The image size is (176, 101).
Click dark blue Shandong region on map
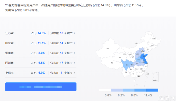click(x=144, y=56)
